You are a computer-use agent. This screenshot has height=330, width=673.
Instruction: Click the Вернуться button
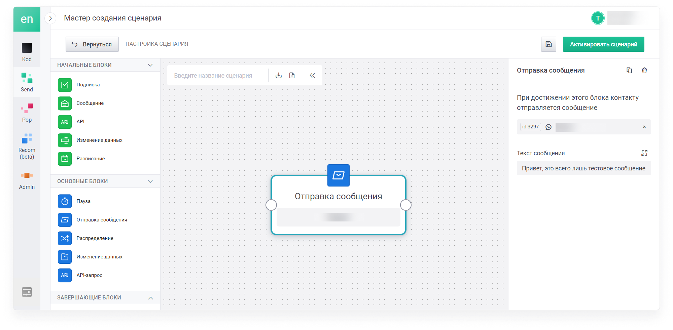[92, 44]
